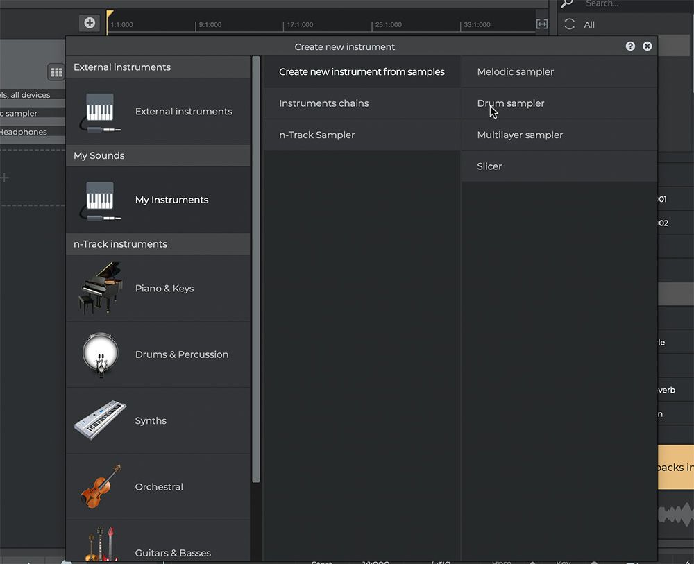Screen dimensions: 694x564
Task: Select External instruments category label
Action: point(158,112)
